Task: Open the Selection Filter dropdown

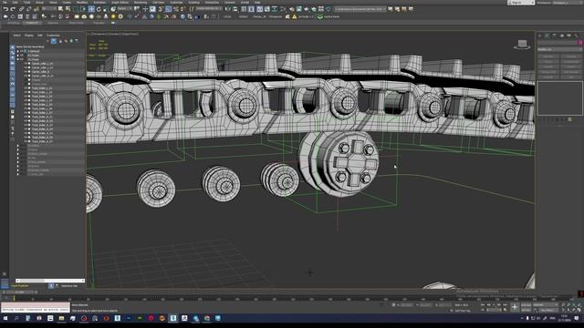Action: tap(48, 9)
